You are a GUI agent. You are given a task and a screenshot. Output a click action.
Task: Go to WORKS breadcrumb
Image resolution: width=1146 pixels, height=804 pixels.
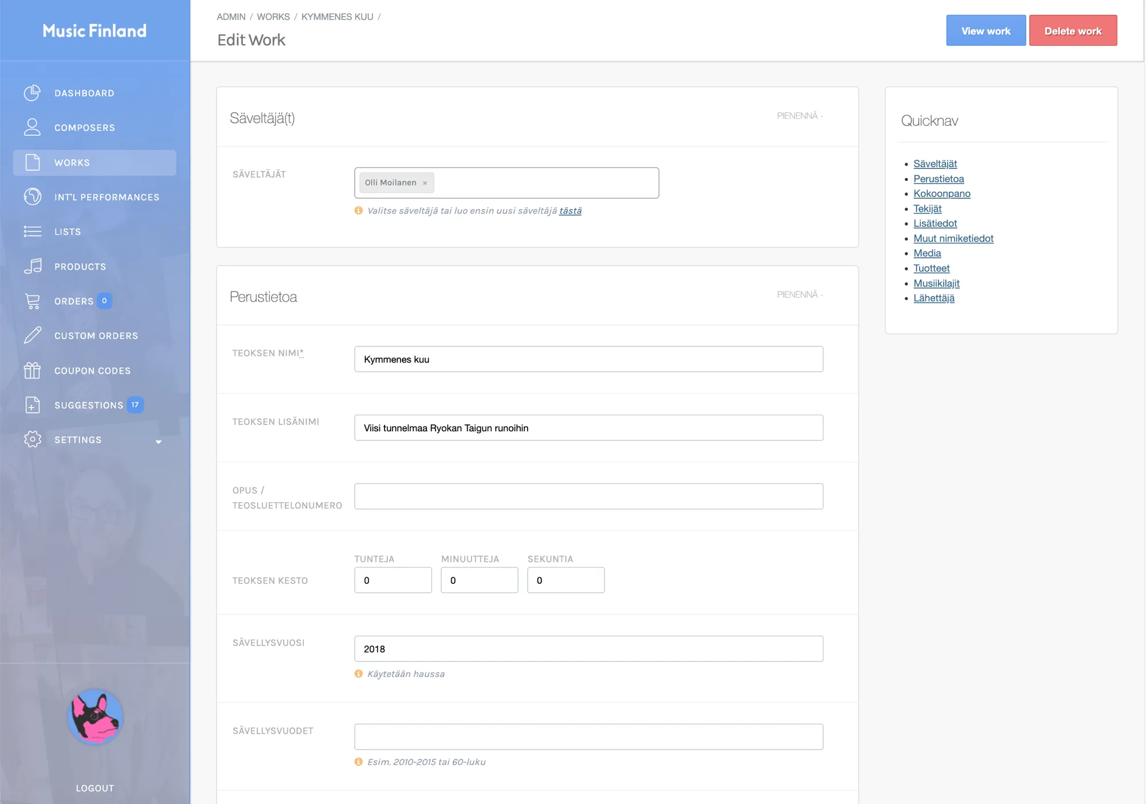coord(273,17)
